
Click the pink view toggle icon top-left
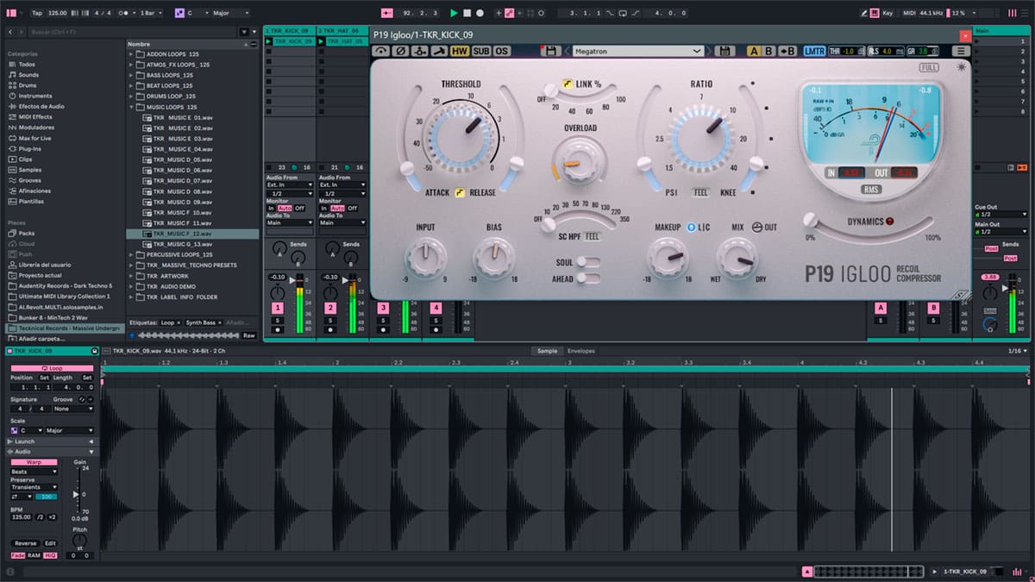point(9,13)
